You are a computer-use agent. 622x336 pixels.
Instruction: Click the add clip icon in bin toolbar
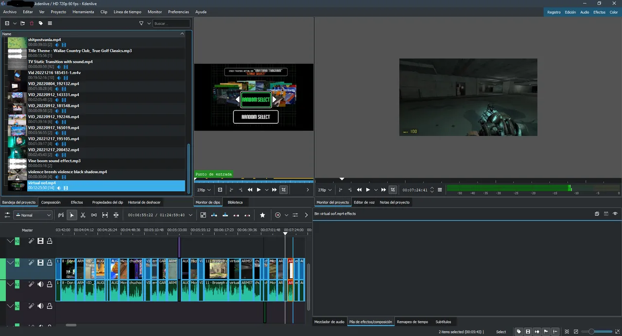pos(7,23)
